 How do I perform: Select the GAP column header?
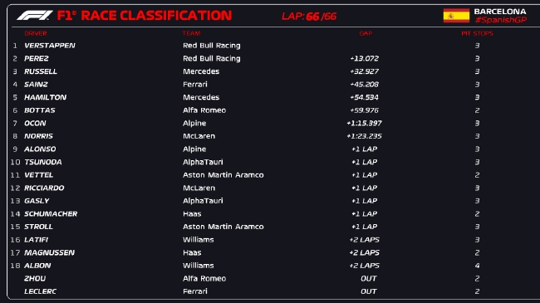pyautogui.click(x=366, y=33)
